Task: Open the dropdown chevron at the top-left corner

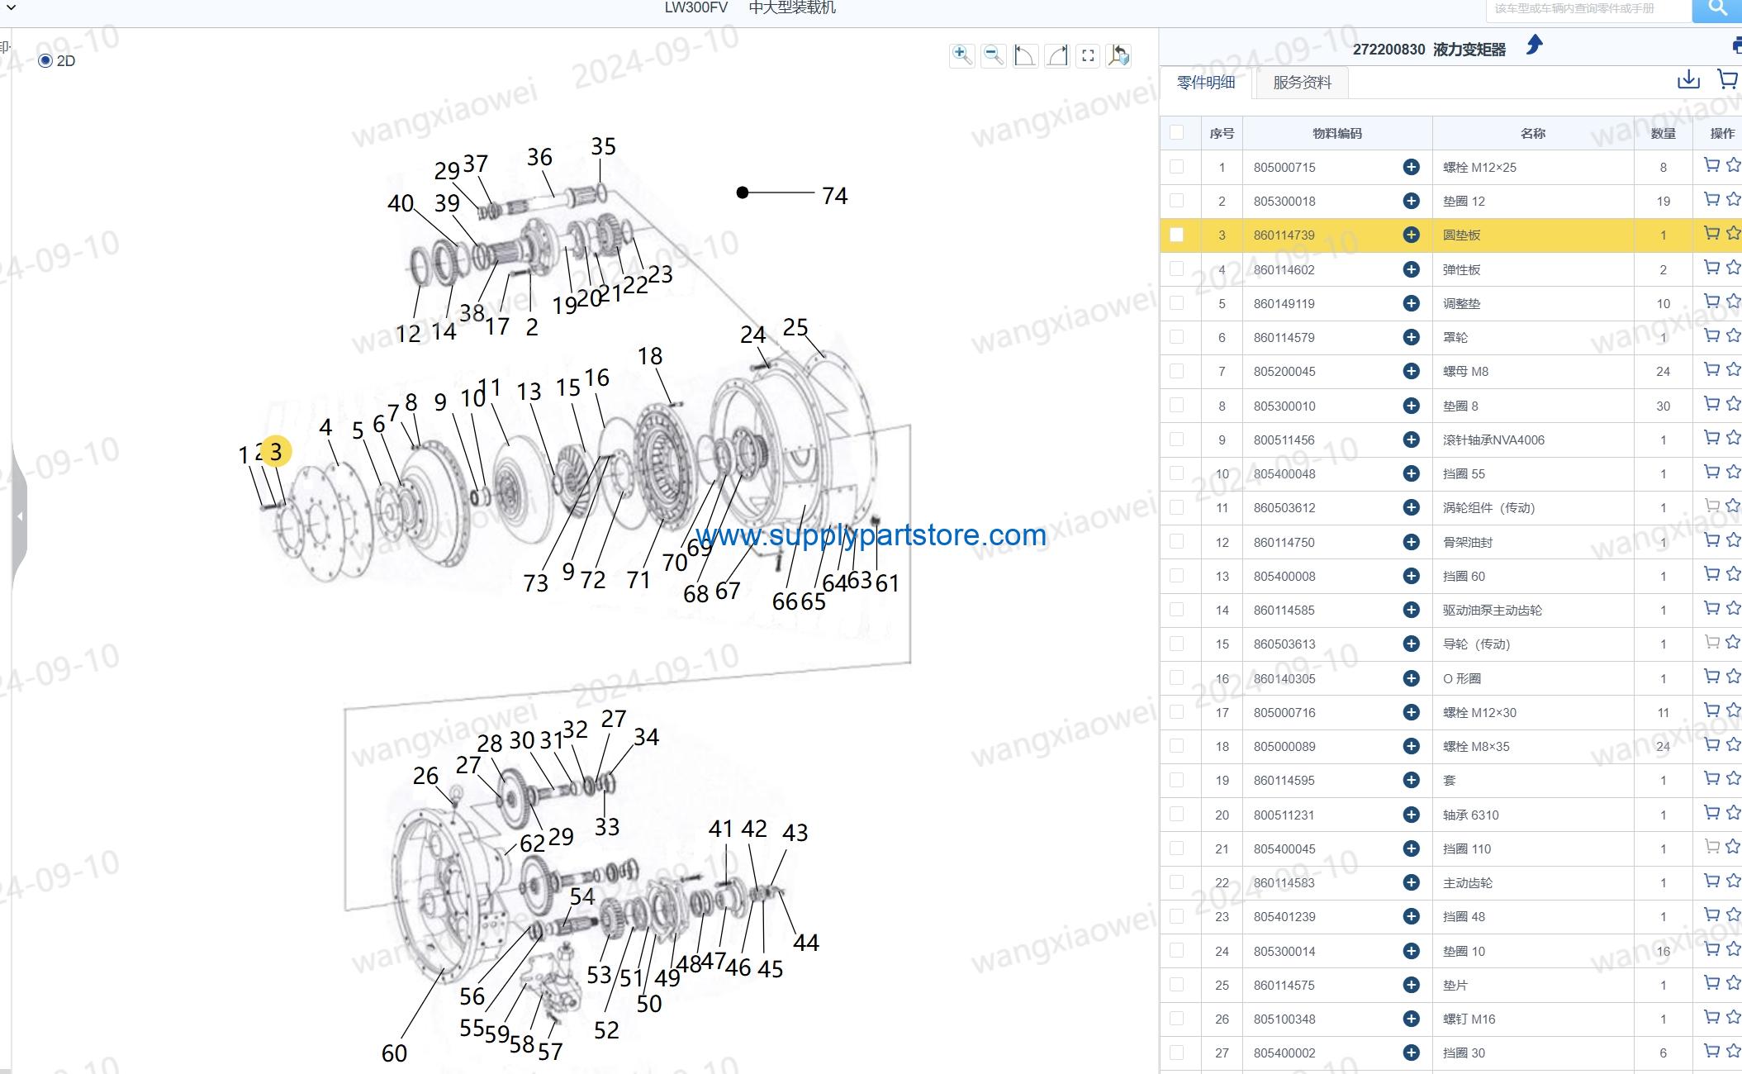Action: point(11,7)
